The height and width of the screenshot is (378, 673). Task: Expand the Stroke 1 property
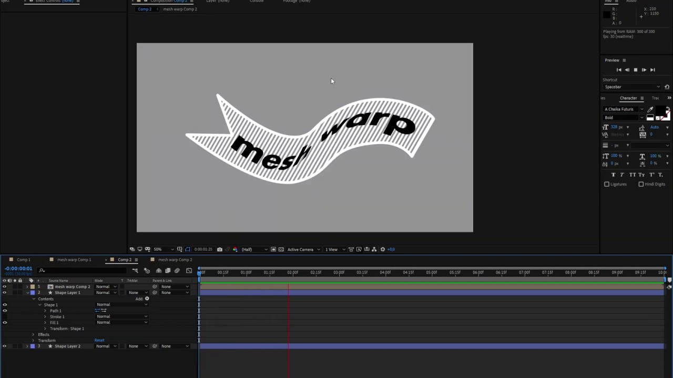point(45,317)
